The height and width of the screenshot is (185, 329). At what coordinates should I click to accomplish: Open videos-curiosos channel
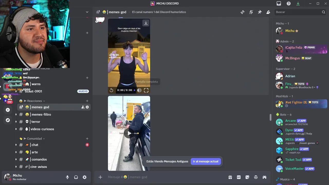(x=54, y=129)
